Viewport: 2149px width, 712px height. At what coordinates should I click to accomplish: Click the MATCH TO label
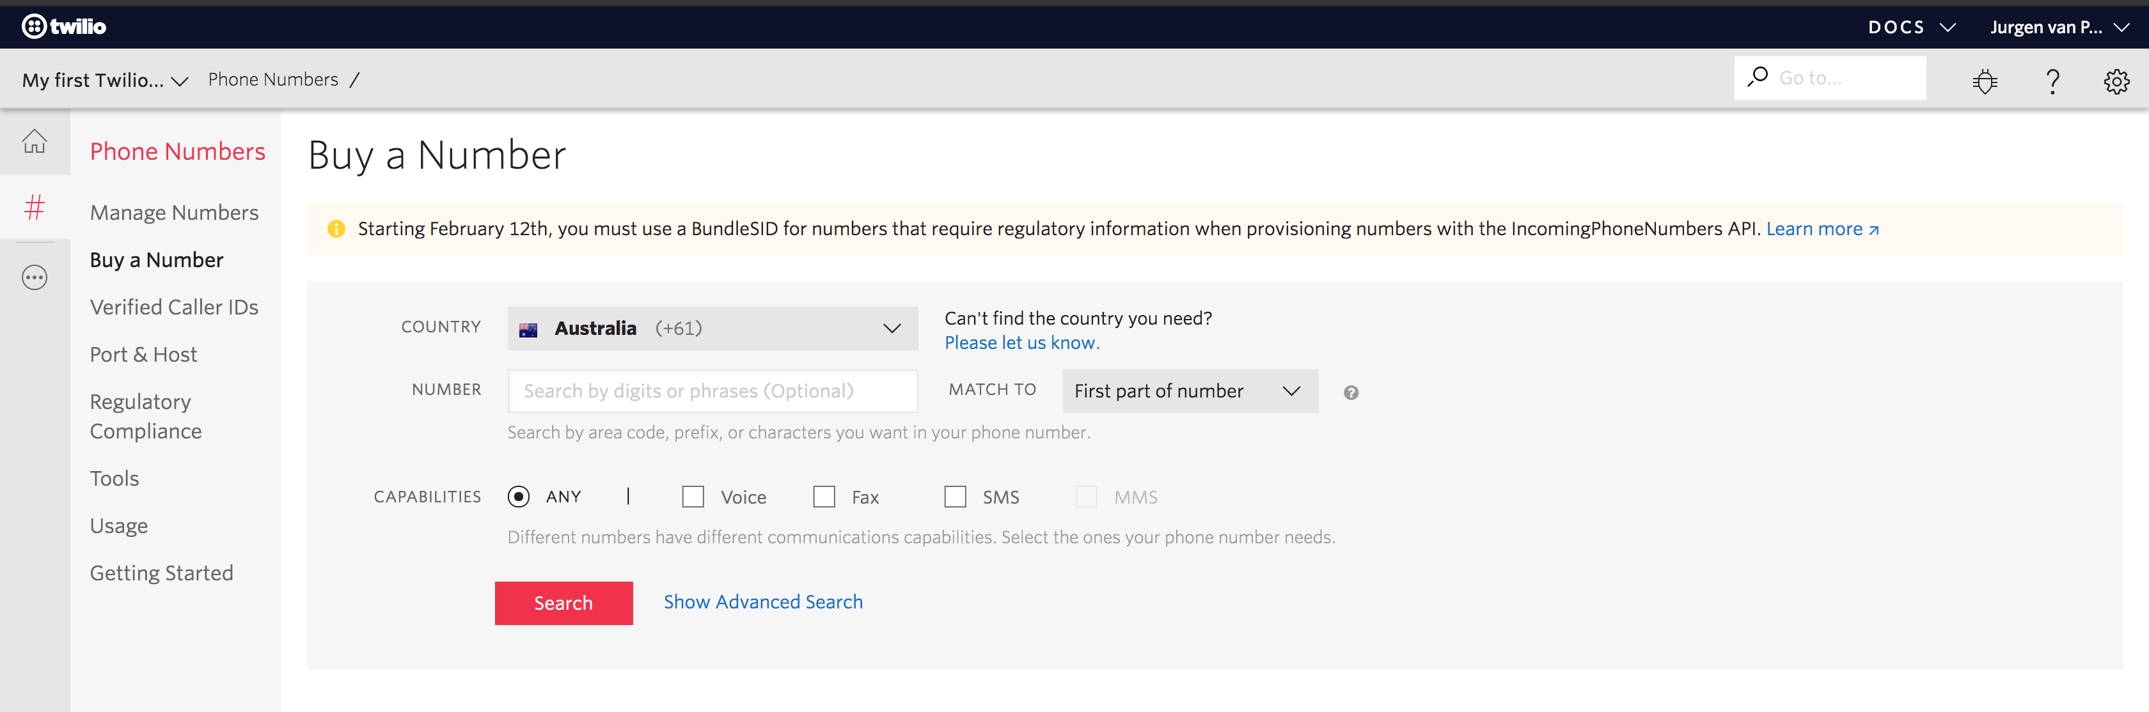pyautogui.click(x=992, y=389)
